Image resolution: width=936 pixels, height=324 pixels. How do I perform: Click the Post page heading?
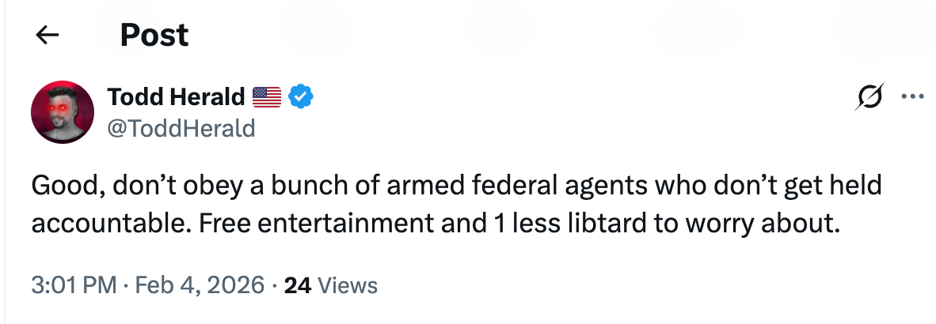click(x=154, y=36)
